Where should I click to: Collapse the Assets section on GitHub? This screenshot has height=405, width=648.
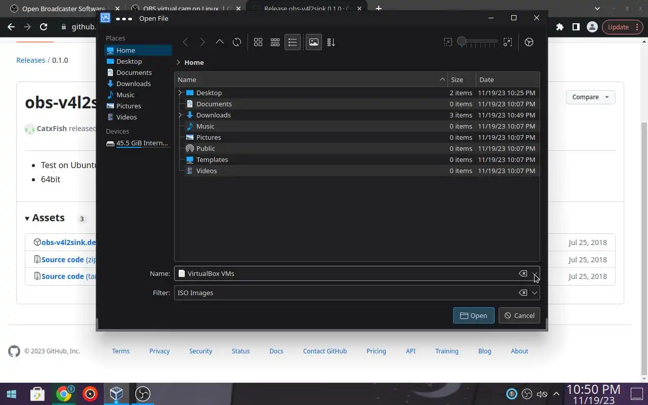point(45,218)
